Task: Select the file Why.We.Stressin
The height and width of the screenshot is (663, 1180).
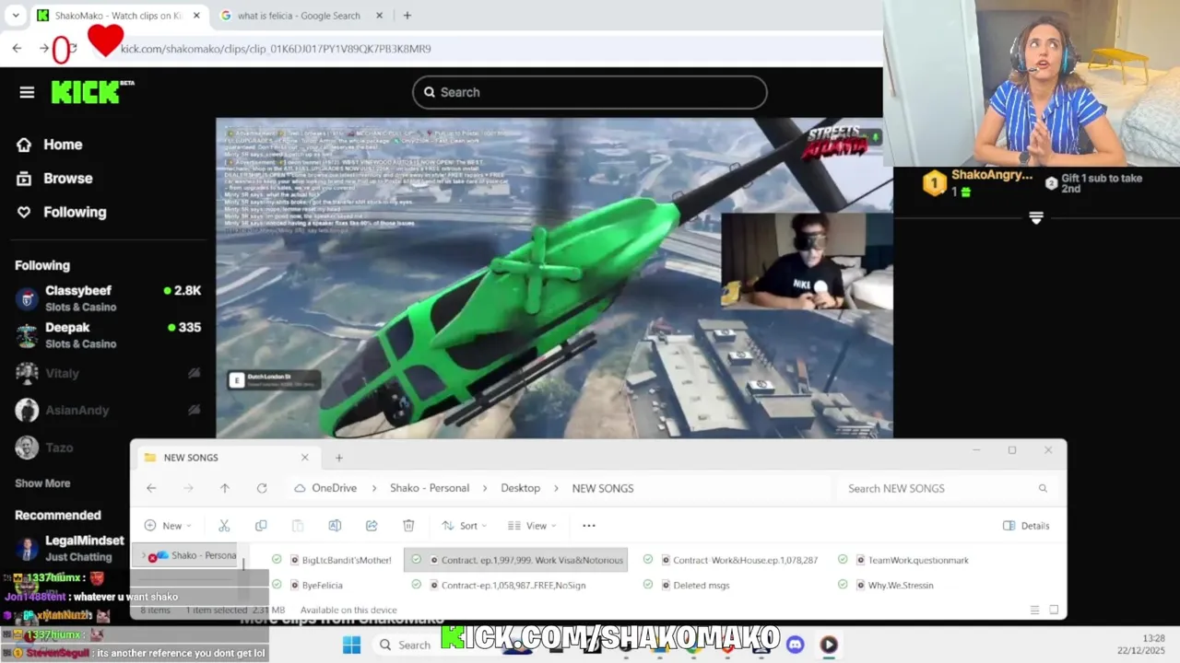Action: 886,585
